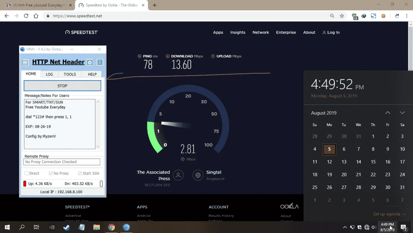Go to browser home page
Image resolution: width=413 pixels, height=233 pixels.
(35, 16)
